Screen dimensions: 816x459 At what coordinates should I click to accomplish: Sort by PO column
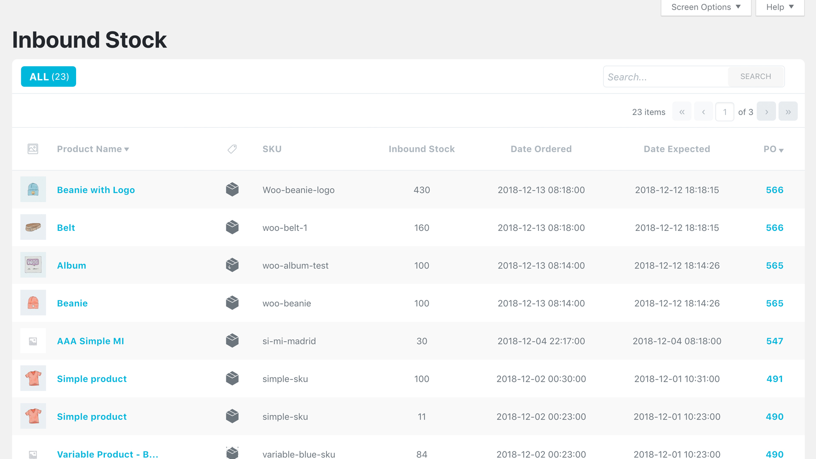(x=773, y=149)
